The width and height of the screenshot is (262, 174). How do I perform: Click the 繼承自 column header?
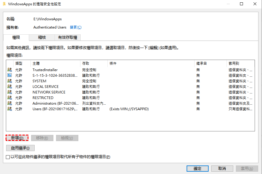click(x=211, y=63)
